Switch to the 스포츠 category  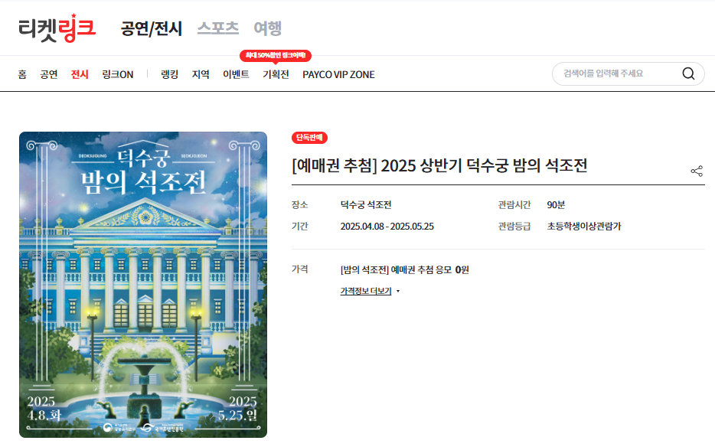[218, 28]
